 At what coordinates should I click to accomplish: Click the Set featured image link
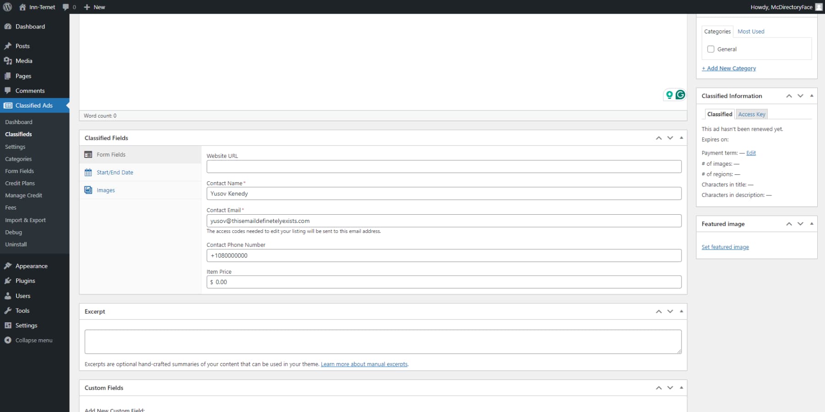click(x=725, y=247)
